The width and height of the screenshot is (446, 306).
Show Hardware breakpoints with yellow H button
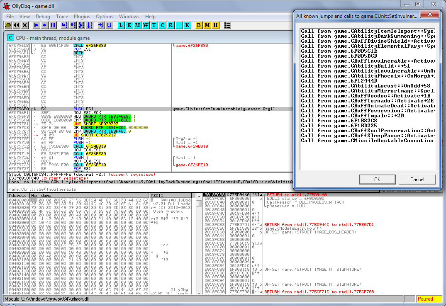pyautogui.click(x=216, y=25)
